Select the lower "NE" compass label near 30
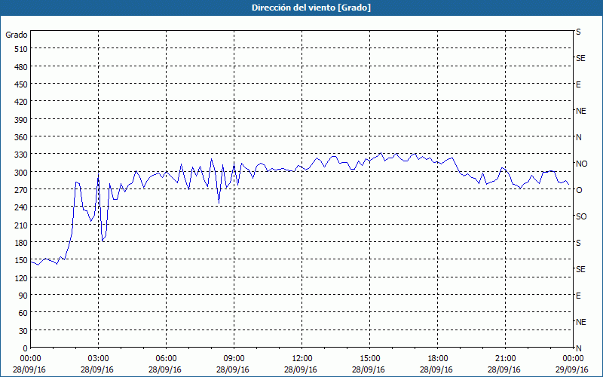603x377 pixels. coord(581,322)
